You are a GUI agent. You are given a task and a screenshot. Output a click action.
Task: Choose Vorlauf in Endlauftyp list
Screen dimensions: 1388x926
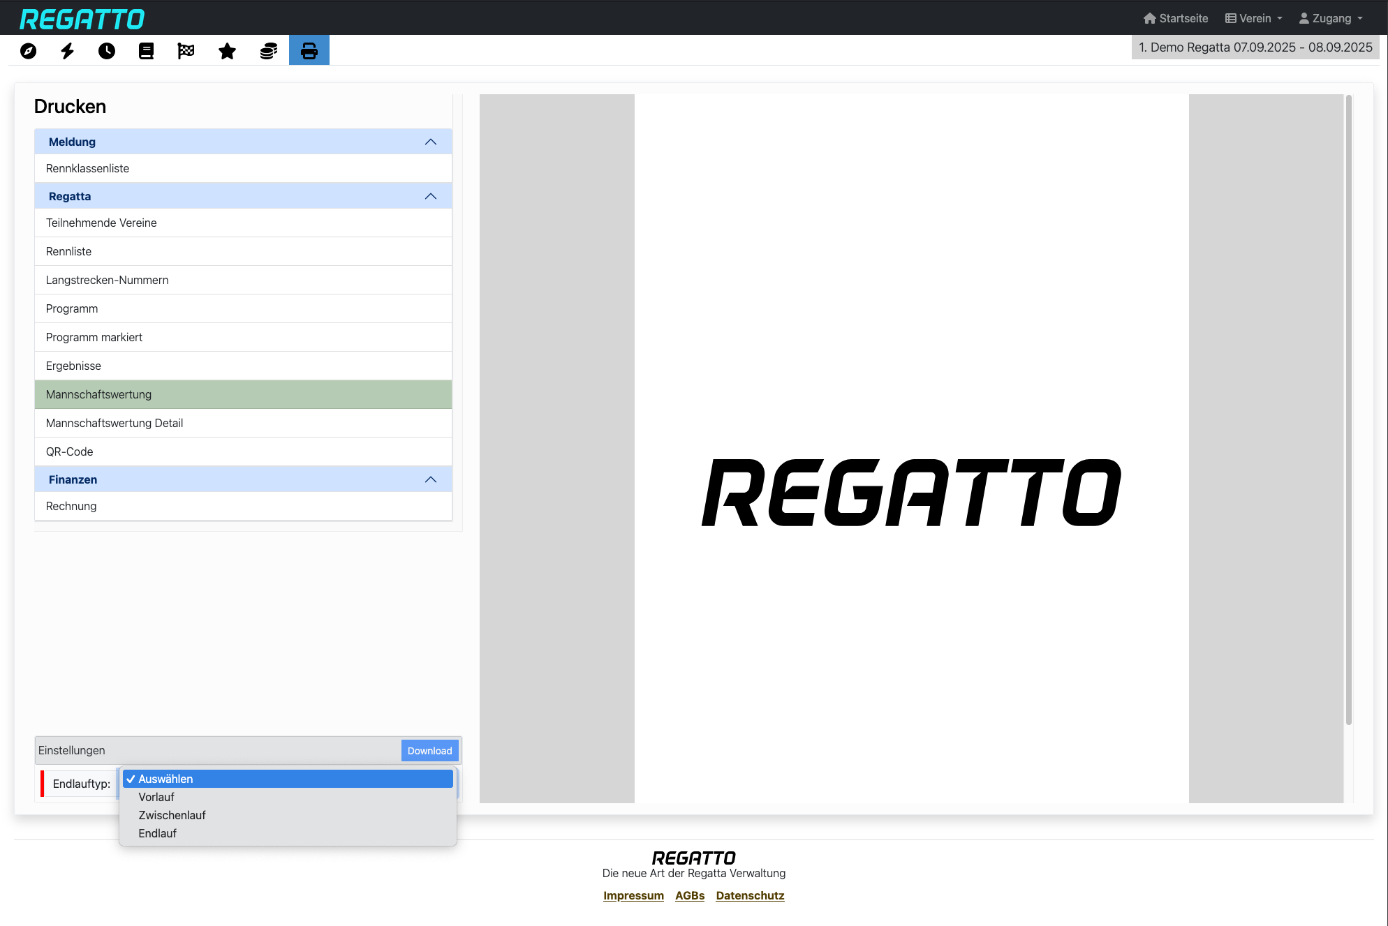click(288, 797)
